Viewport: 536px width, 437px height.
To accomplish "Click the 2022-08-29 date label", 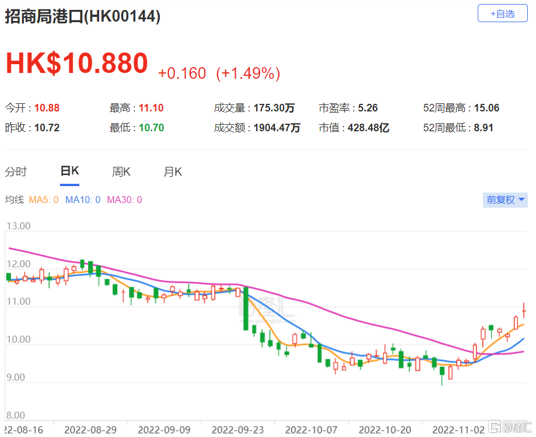I will [90, 430].
